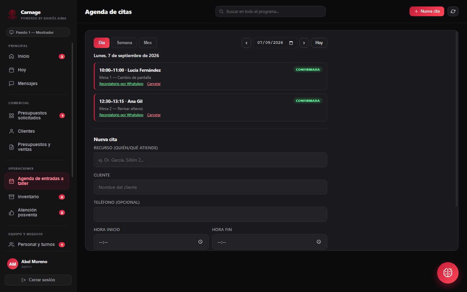
Task: Open Presupuestos solicitados section
Action: click(37, 116)
